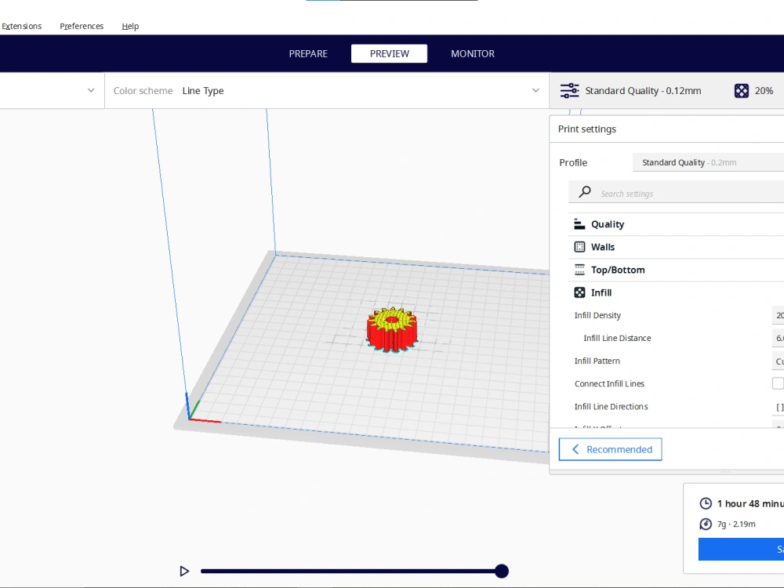Click the Infill Density value field
784x588 pixels.
(778, 315)
